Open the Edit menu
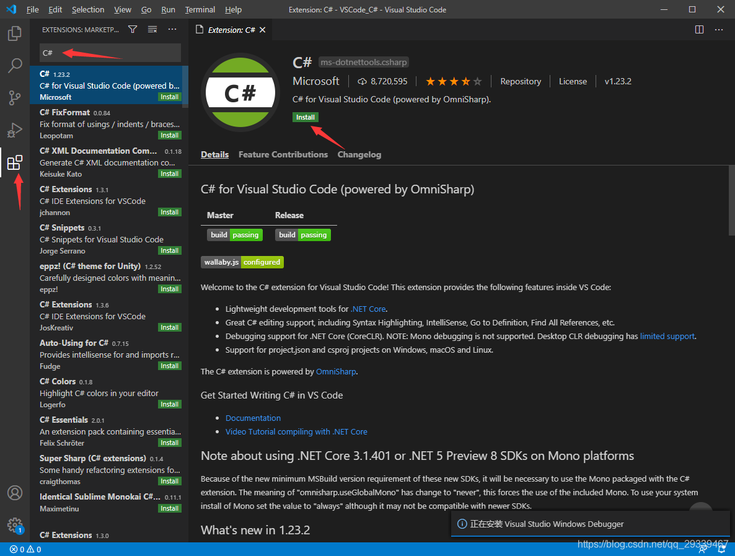 tap(55, 9)
